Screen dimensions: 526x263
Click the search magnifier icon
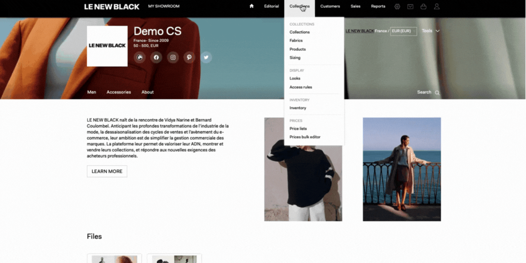click(437, 92)
